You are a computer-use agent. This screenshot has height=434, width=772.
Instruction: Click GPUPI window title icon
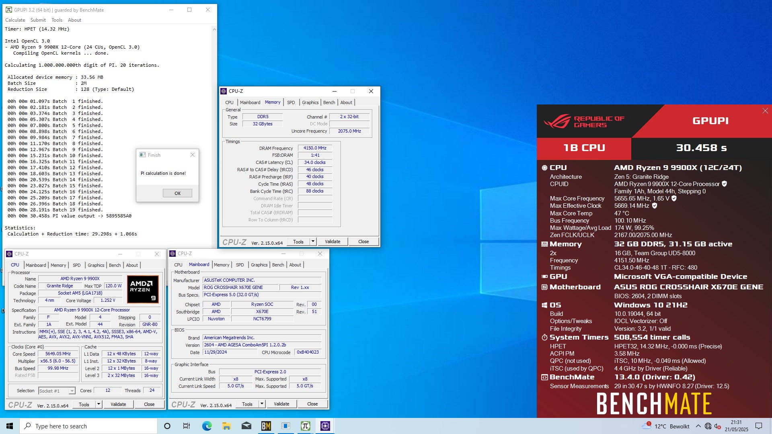8,10
